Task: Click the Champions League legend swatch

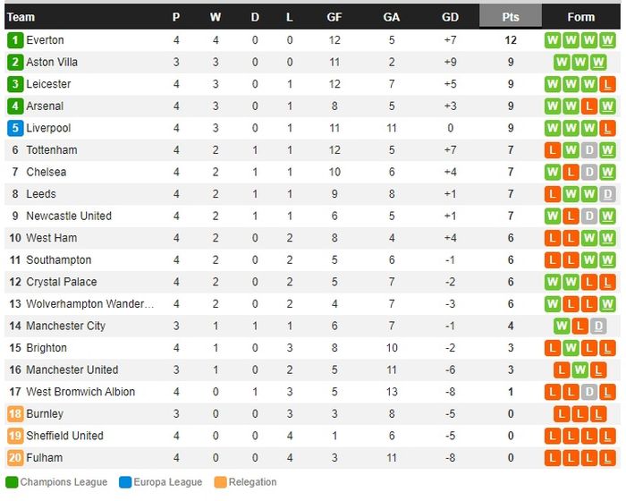Action: point(12,483)
